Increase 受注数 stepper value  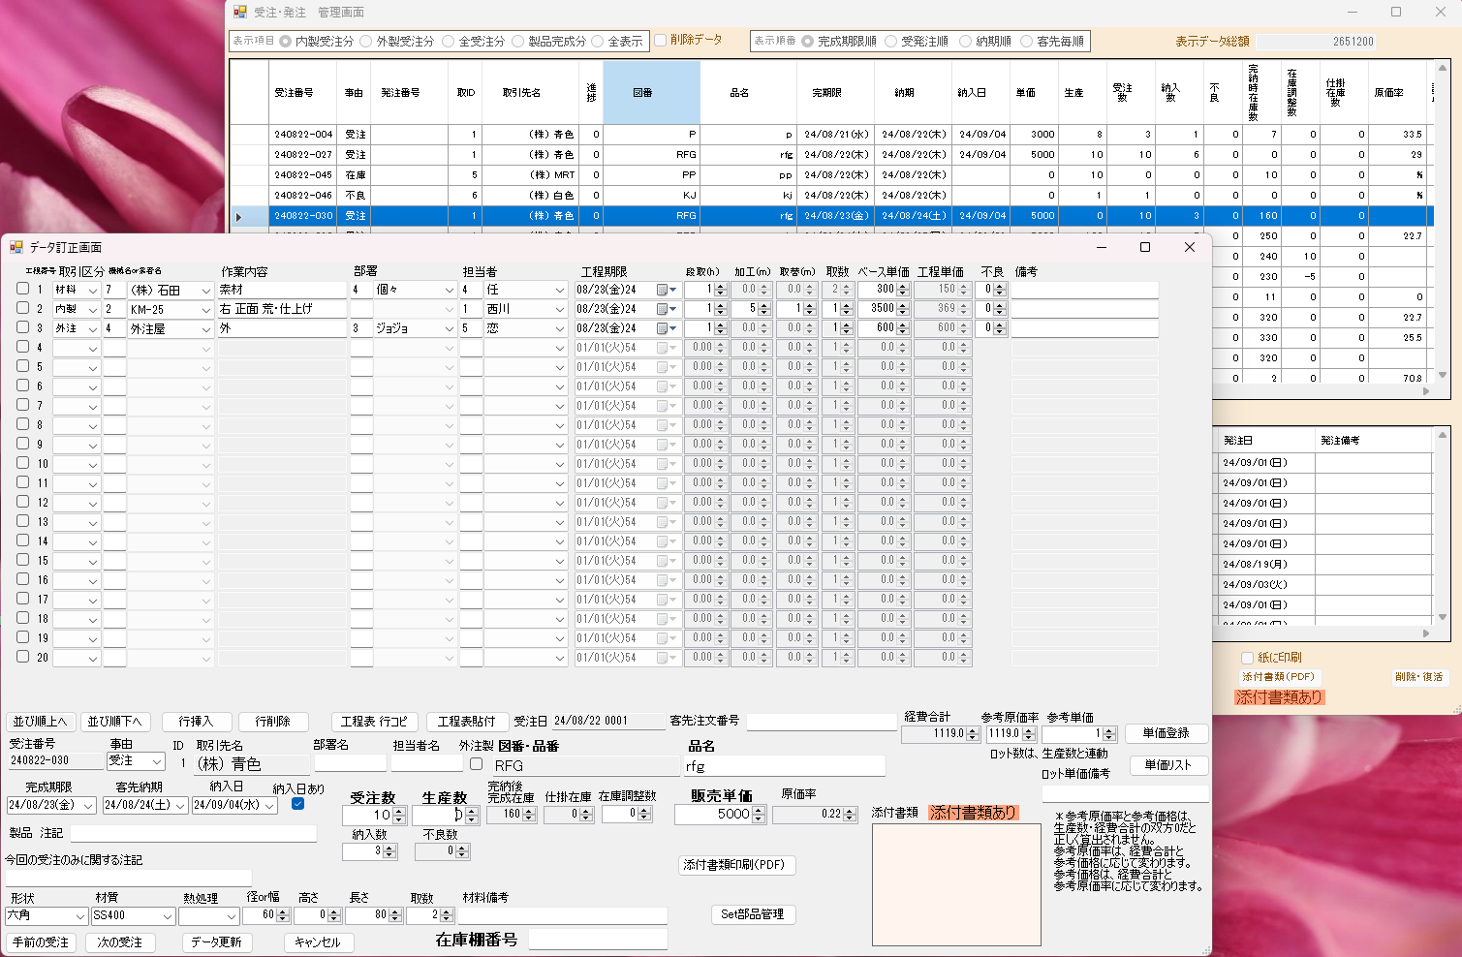click(x=399, y=812)
